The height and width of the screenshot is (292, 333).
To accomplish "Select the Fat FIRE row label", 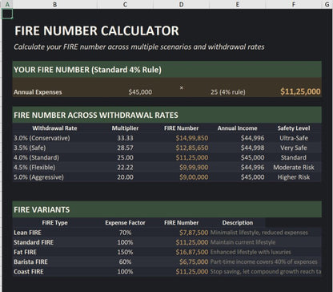I will (25, 252).
